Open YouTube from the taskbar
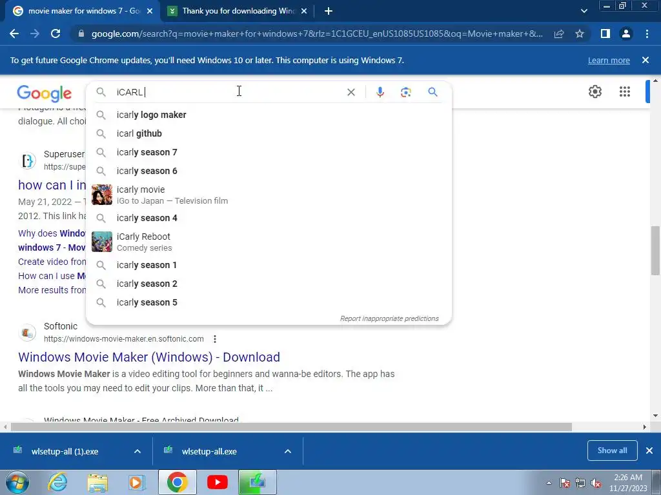 pos(218,482)
